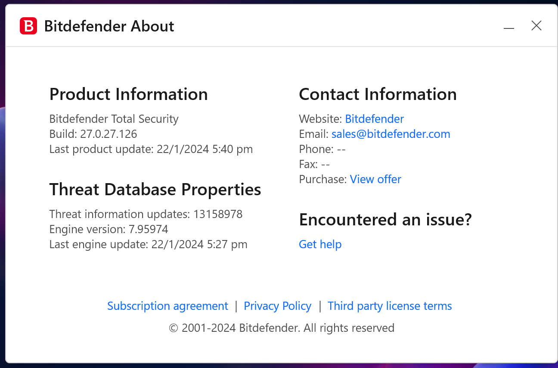Click the sales@bitdefender.com email link
Image resolution: width=558 pixels, height=368 pixels.
[x=391, y=134]
